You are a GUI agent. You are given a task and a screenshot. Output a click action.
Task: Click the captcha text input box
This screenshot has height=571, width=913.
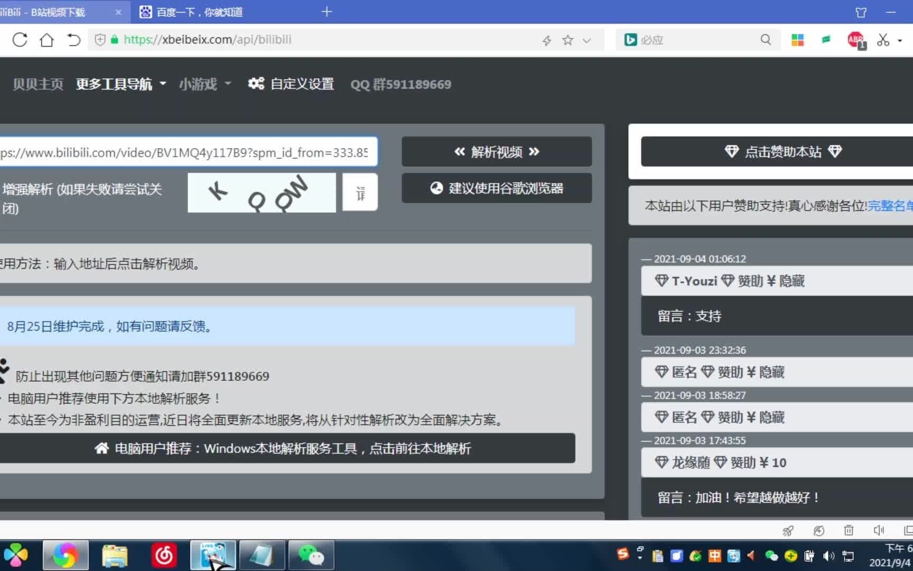(x=360, y=192)
